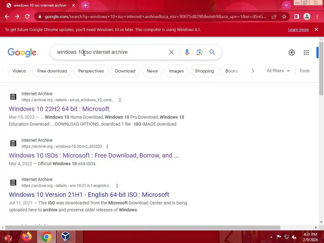The width and height of the screenshot is (324, 243).
Task: Open VirtualBox from the taskbar
Action: point(66,237)
